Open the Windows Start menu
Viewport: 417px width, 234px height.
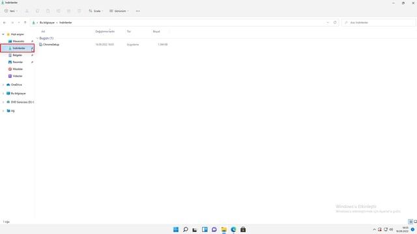pos(176,229)
